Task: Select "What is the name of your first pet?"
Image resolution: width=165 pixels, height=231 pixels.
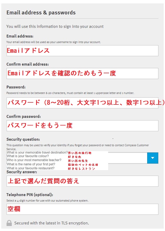Action: (31, 164)
